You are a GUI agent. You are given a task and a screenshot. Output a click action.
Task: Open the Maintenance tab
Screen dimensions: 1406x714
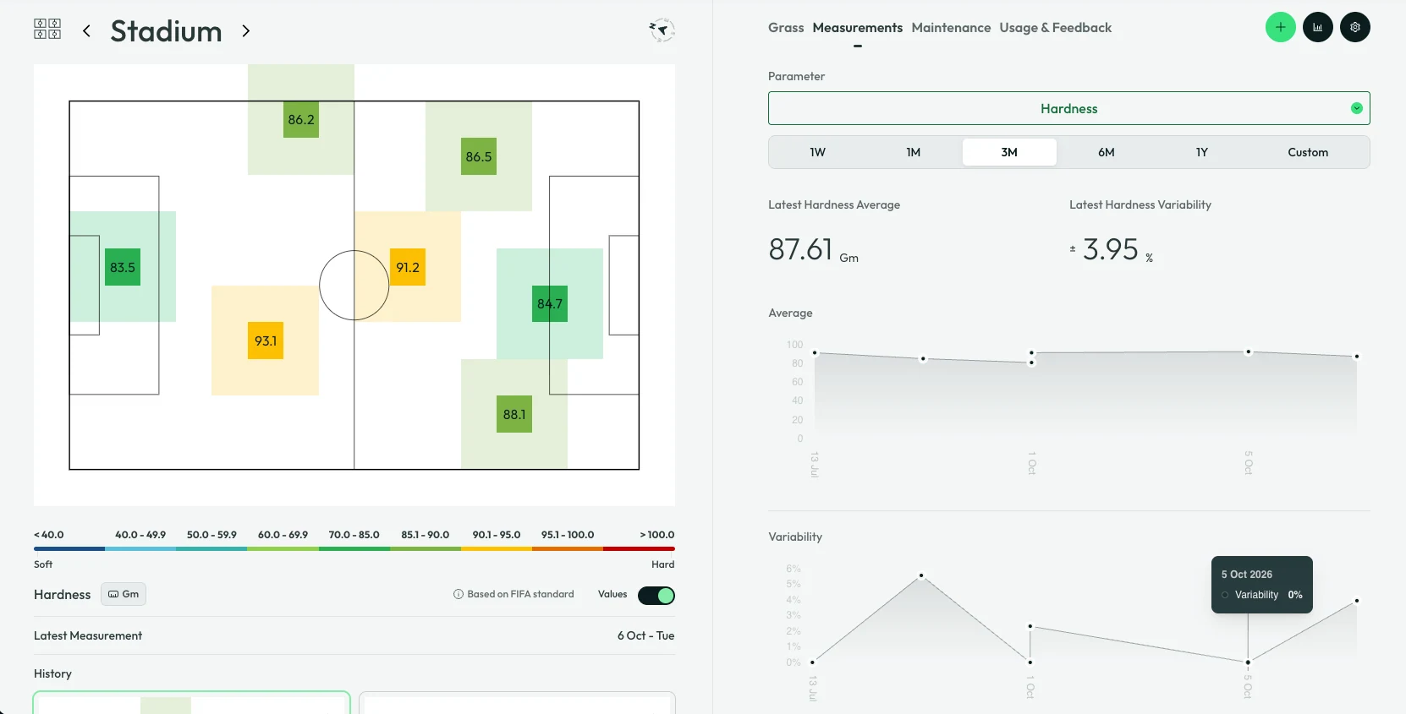click(951, 28)
